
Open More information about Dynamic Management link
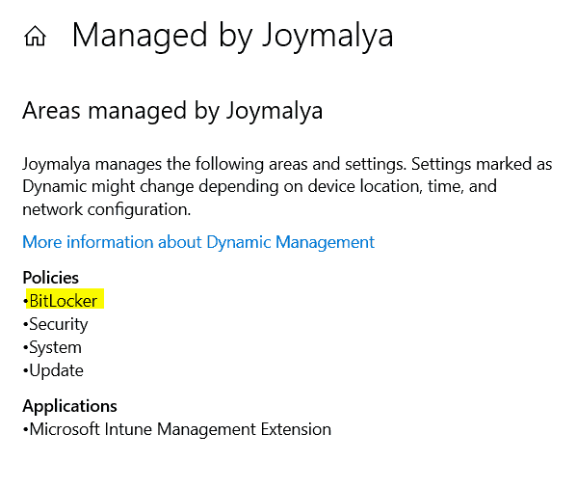198,242
